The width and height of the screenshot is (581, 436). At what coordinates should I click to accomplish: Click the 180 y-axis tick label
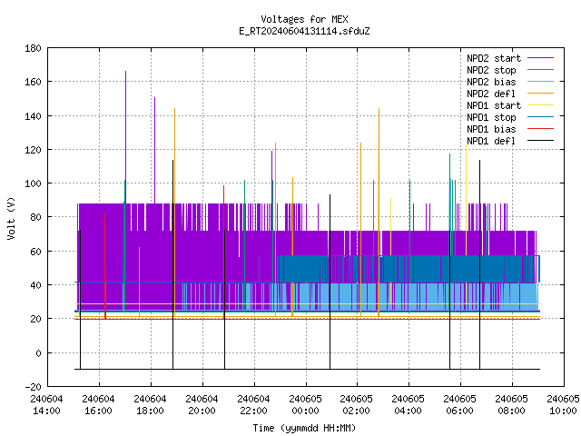pos(33,48)
